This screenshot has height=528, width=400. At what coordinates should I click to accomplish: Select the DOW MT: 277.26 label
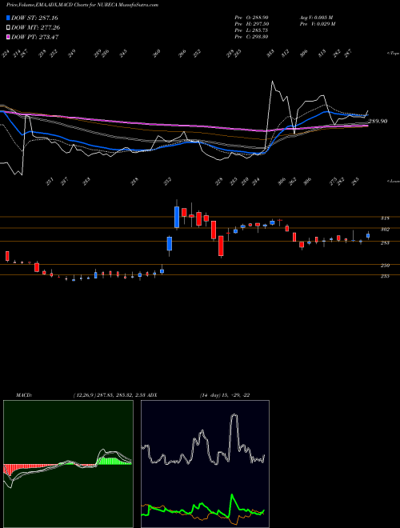[35, 27]
